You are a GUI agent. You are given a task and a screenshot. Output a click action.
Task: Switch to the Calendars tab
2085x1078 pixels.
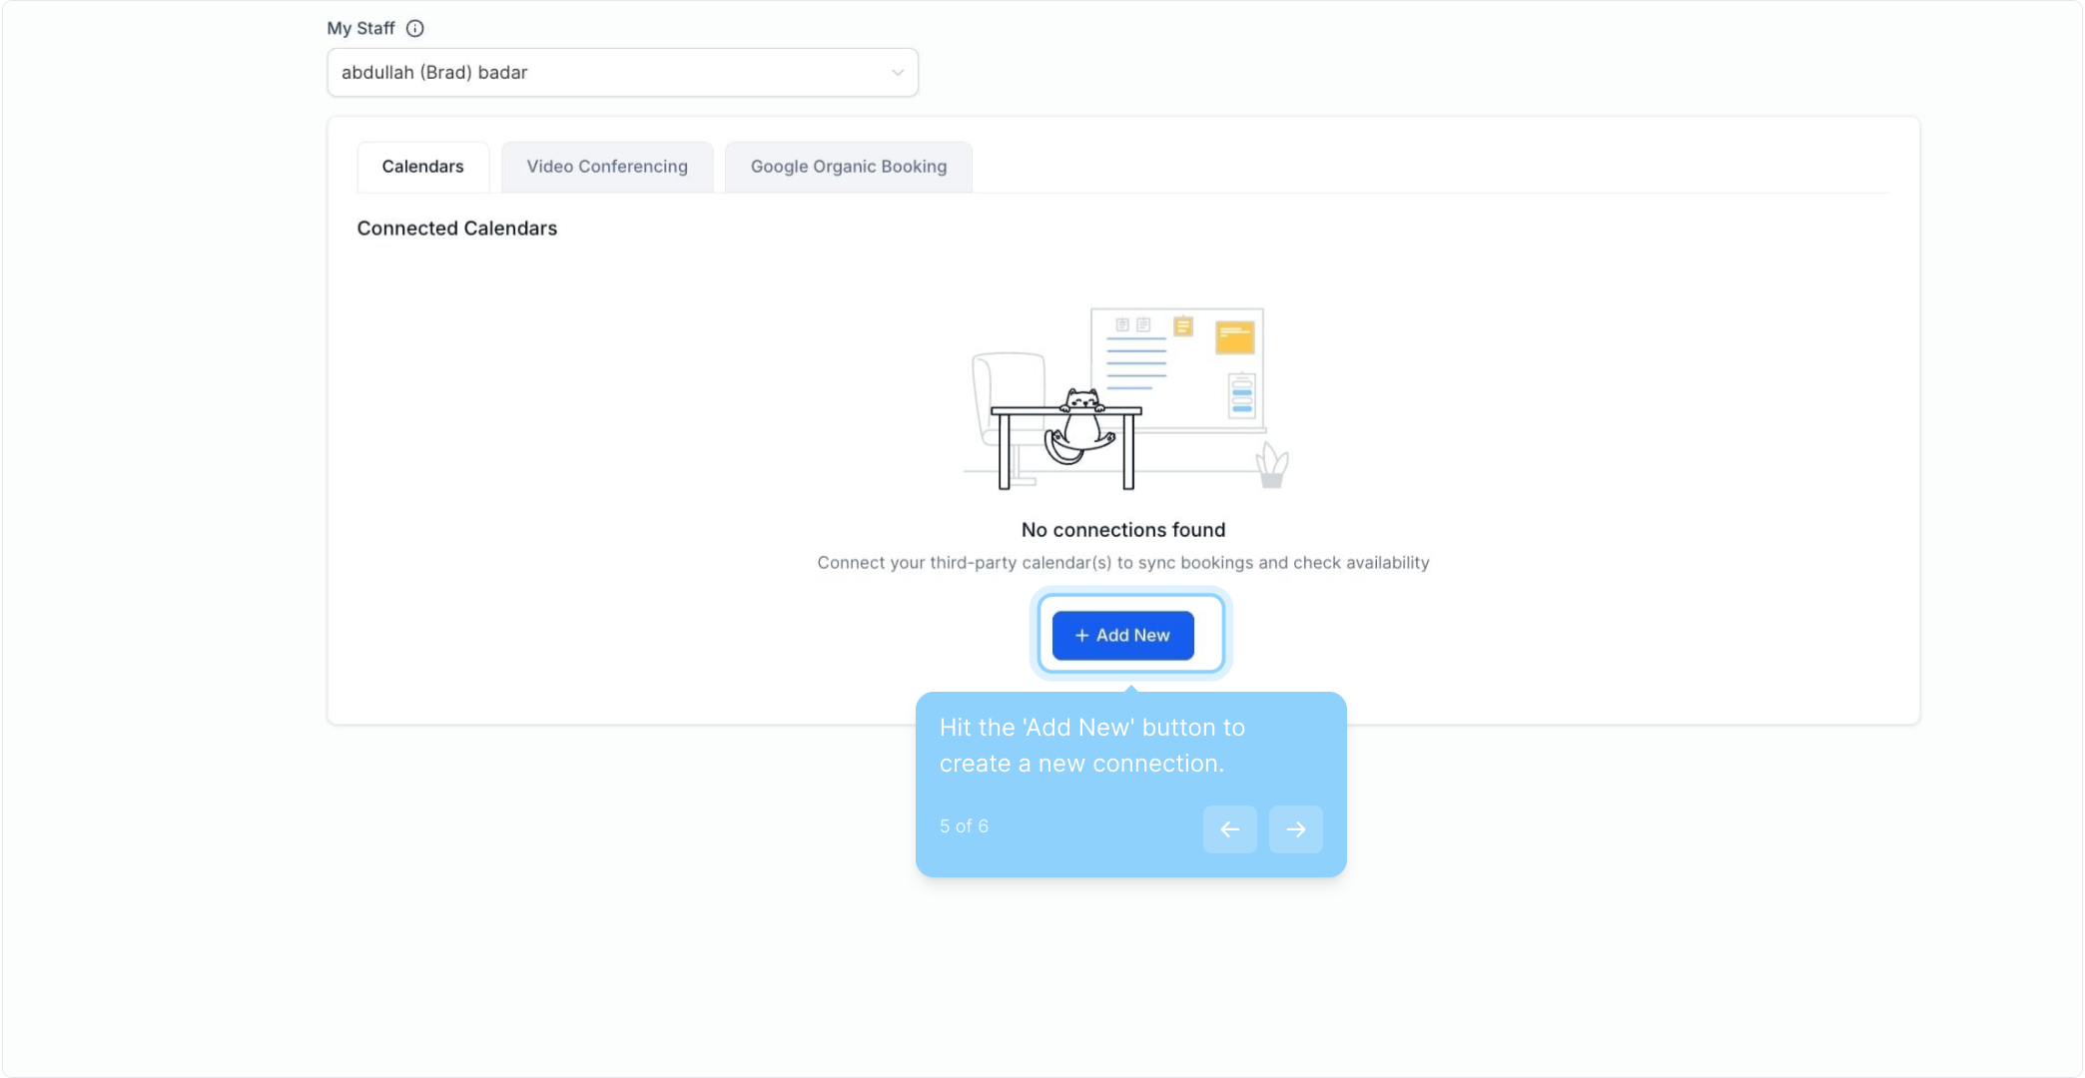pyautogui.click(x=422, y=167)
